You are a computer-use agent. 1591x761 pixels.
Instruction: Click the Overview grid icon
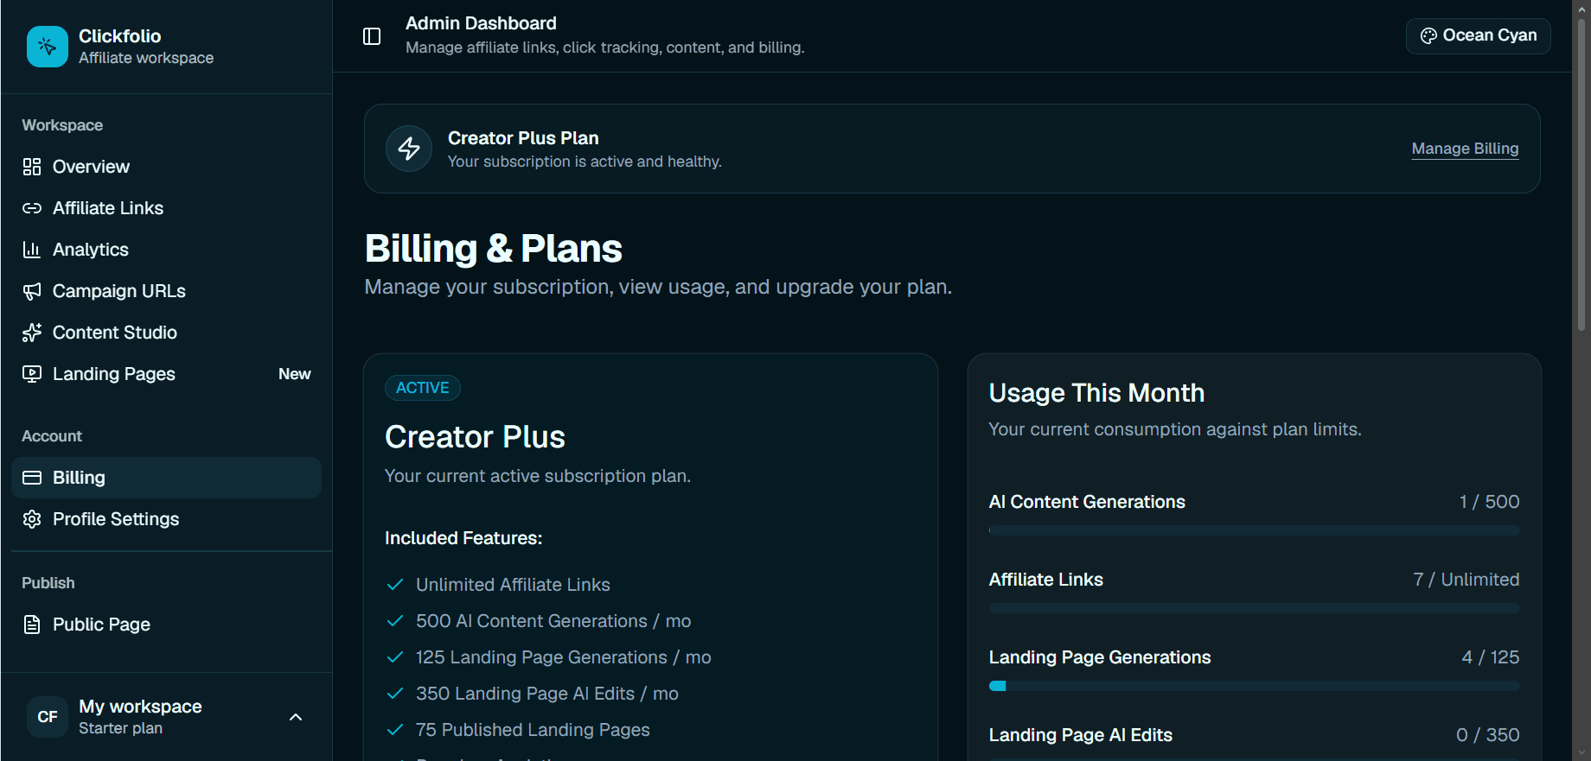coord(32,167)
